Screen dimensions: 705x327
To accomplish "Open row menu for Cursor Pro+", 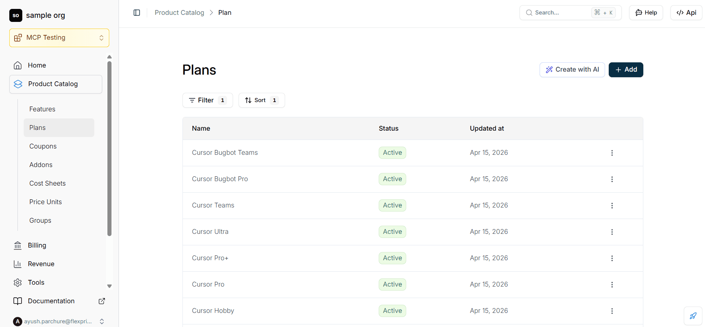I will point(612,258).
